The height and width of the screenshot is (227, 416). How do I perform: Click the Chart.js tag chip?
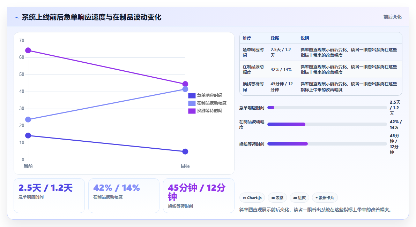pyautogui.click(x=252, y=198)
